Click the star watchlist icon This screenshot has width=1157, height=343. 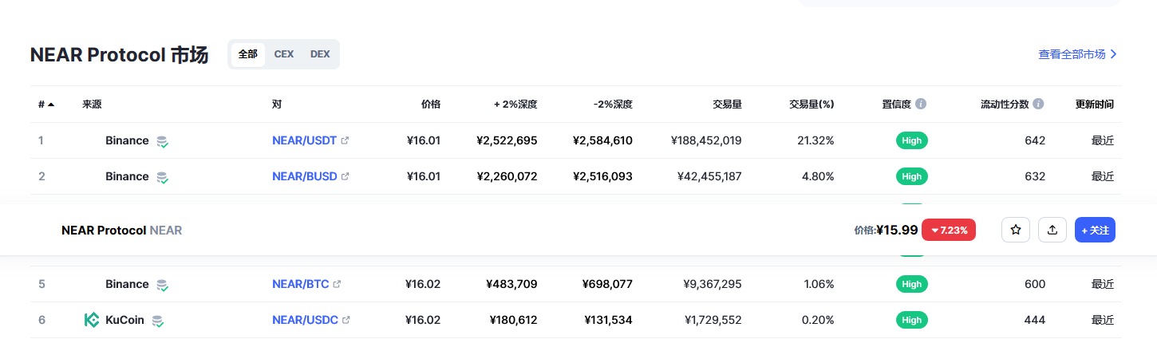point(1016,230)
